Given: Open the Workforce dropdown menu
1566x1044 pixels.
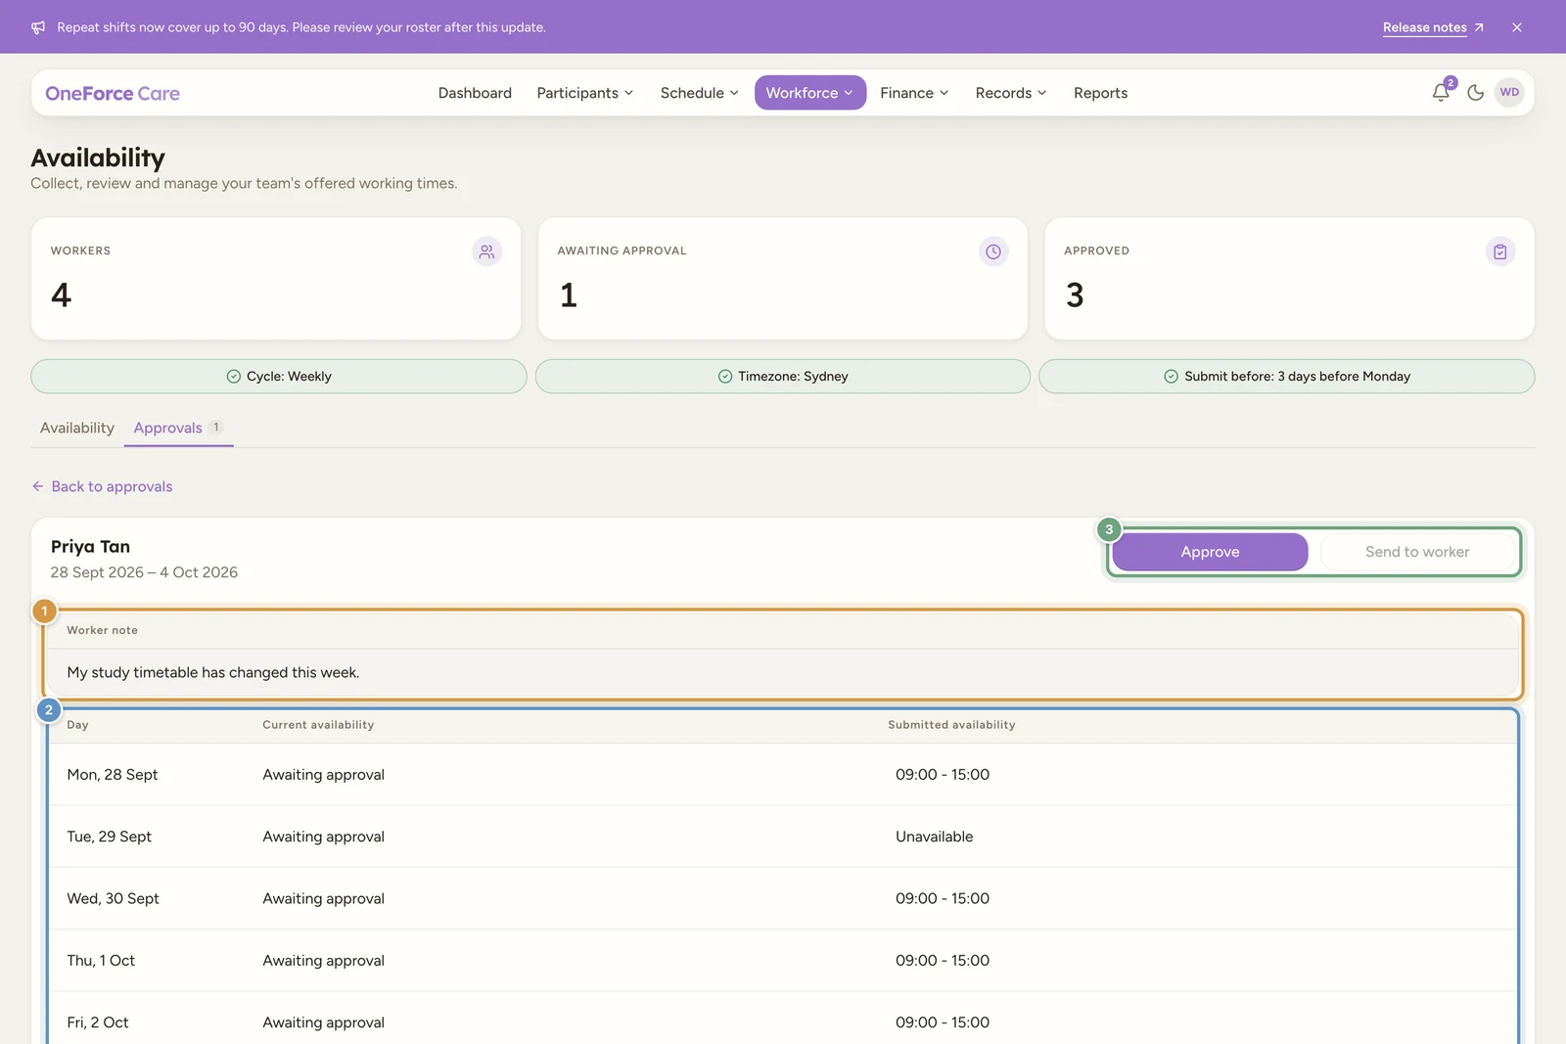Looking at the screenshot, I should (x=809, y=93).
